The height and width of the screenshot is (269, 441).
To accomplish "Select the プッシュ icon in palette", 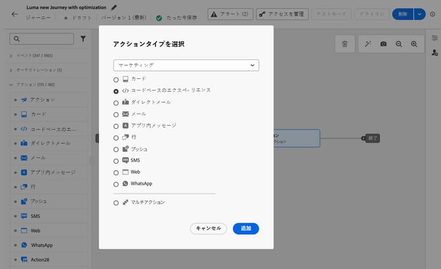I will (x=24, y=201).
